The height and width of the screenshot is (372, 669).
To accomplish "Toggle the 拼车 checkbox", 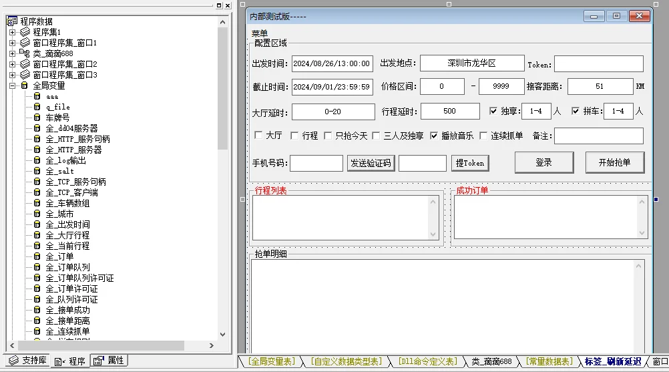I will tap(576, 111).
